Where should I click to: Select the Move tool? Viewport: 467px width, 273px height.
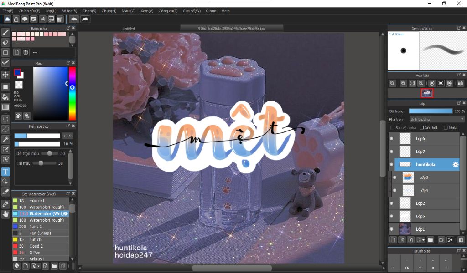coord(5,74)
